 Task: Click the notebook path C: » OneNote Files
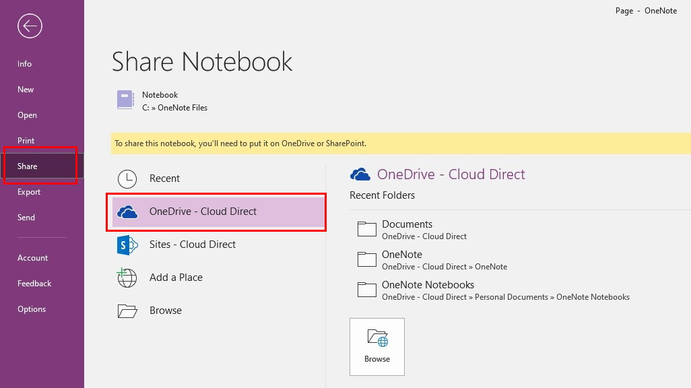coord(174,108)
